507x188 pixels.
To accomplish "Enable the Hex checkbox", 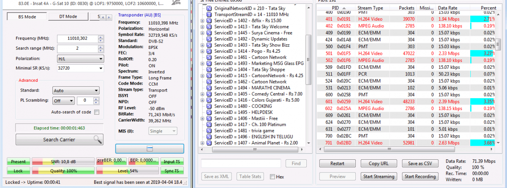I will [273, 177].
